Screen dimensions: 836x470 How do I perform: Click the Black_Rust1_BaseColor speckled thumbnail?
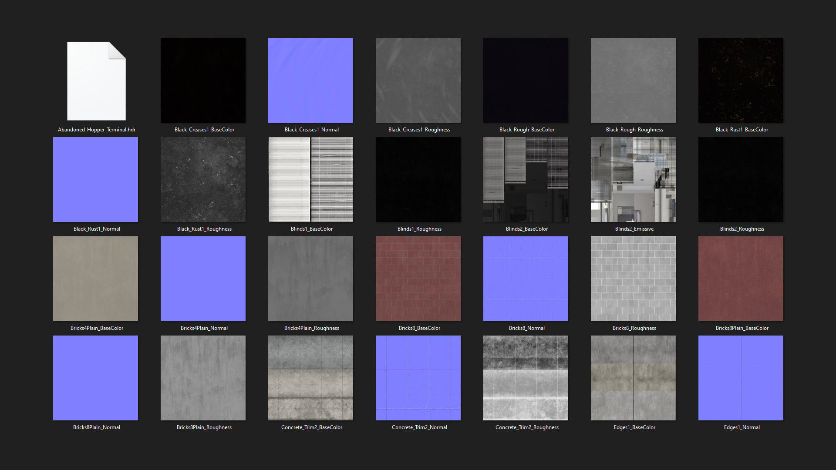pyautogui.click(x=741, y=80)
